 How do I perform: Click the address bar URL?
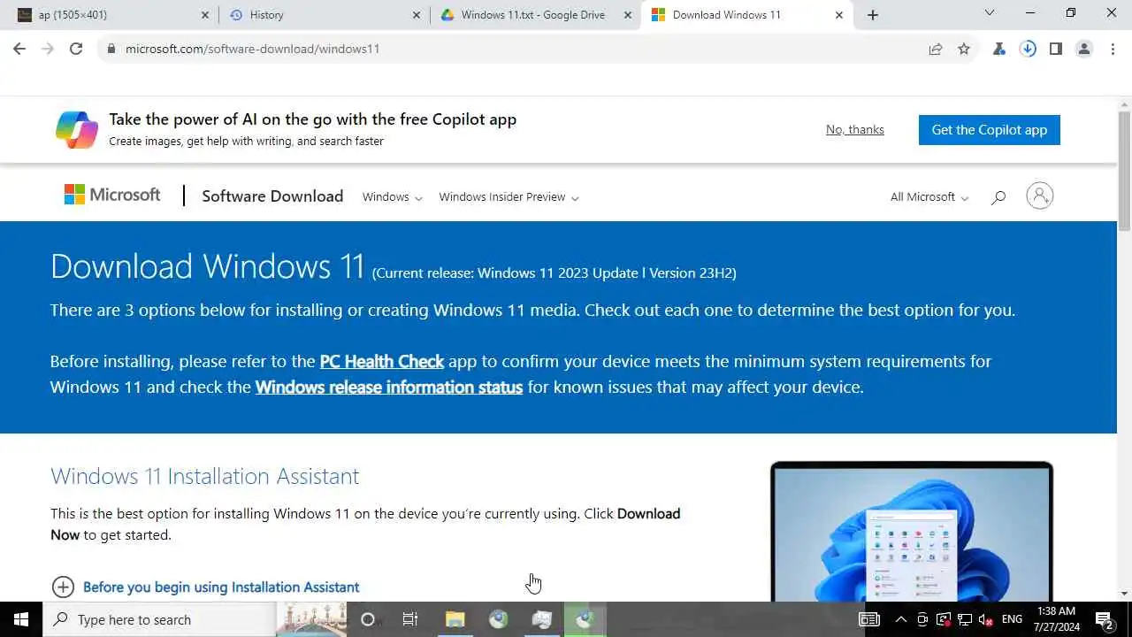pos(252,49)
